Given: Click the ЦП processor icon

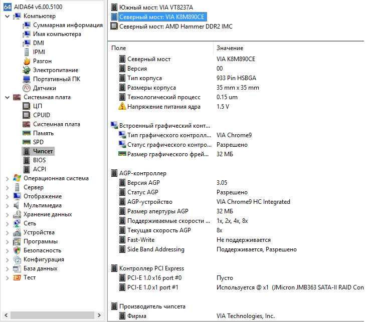Looking at the screenshot, I should (26, 106).
